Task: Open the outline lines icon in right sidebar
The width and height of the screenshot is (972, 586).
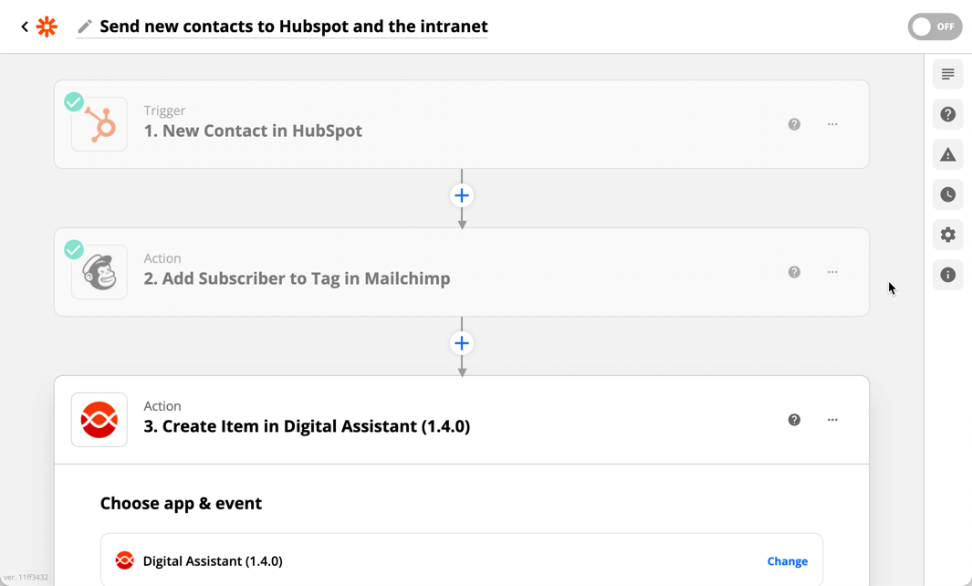Action: tap(948, 75)
